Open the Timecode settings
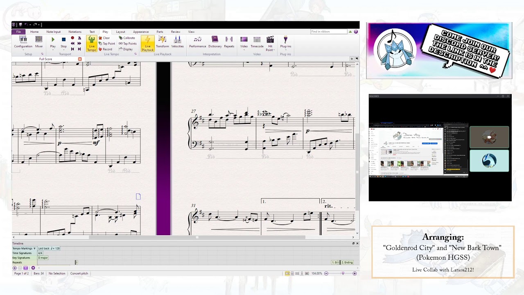This screenshot has width=524, height=295. (x=257, y=42)
